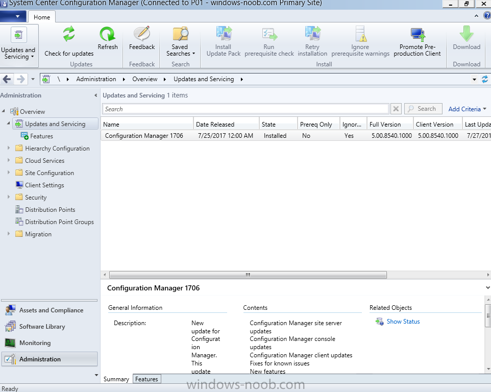The image size is (491, 392).
Task: Click into the Search input field
Action: coord(245,109)
